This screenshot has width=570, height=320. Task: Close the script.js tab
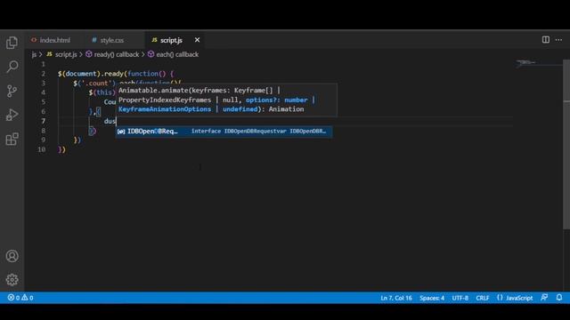coord(197,40)
